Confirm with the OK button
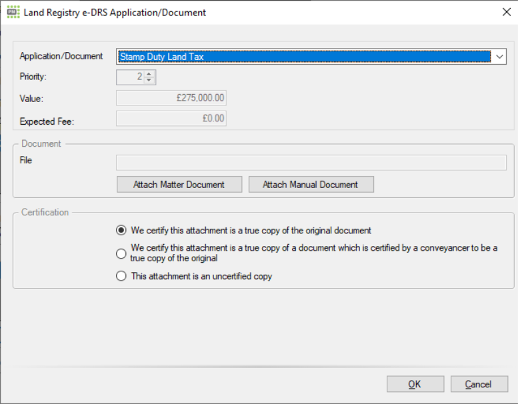This screenshot has width=518, height=404. pyautogui.click(x=415, y=384)
